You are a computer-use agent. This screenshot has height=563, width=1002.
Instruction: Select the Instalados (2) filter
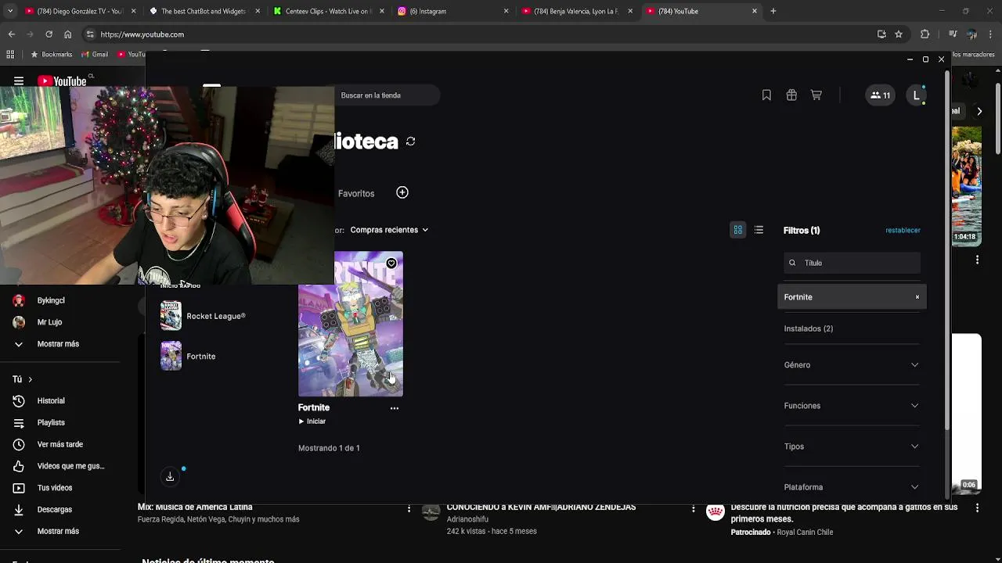tap(809, 328)
